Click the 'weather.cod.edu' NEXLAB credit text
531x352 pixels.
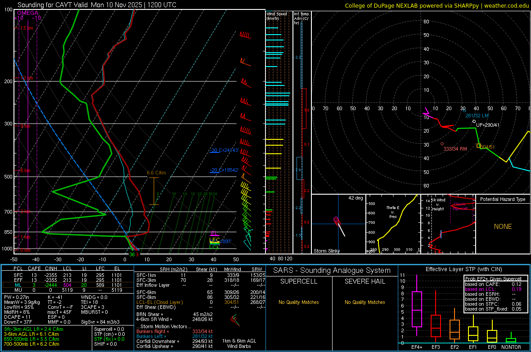(x=507, y=5)
